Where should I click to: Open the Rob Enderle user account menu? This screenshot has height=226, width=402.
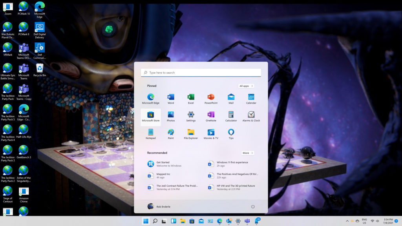click(159, 206)
